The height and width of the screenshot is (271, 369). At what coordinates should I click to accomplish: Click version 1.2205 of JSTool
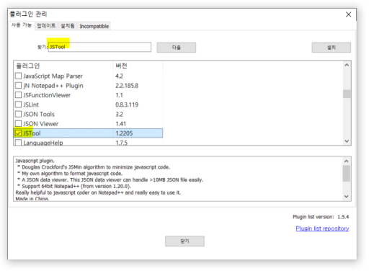124,133
